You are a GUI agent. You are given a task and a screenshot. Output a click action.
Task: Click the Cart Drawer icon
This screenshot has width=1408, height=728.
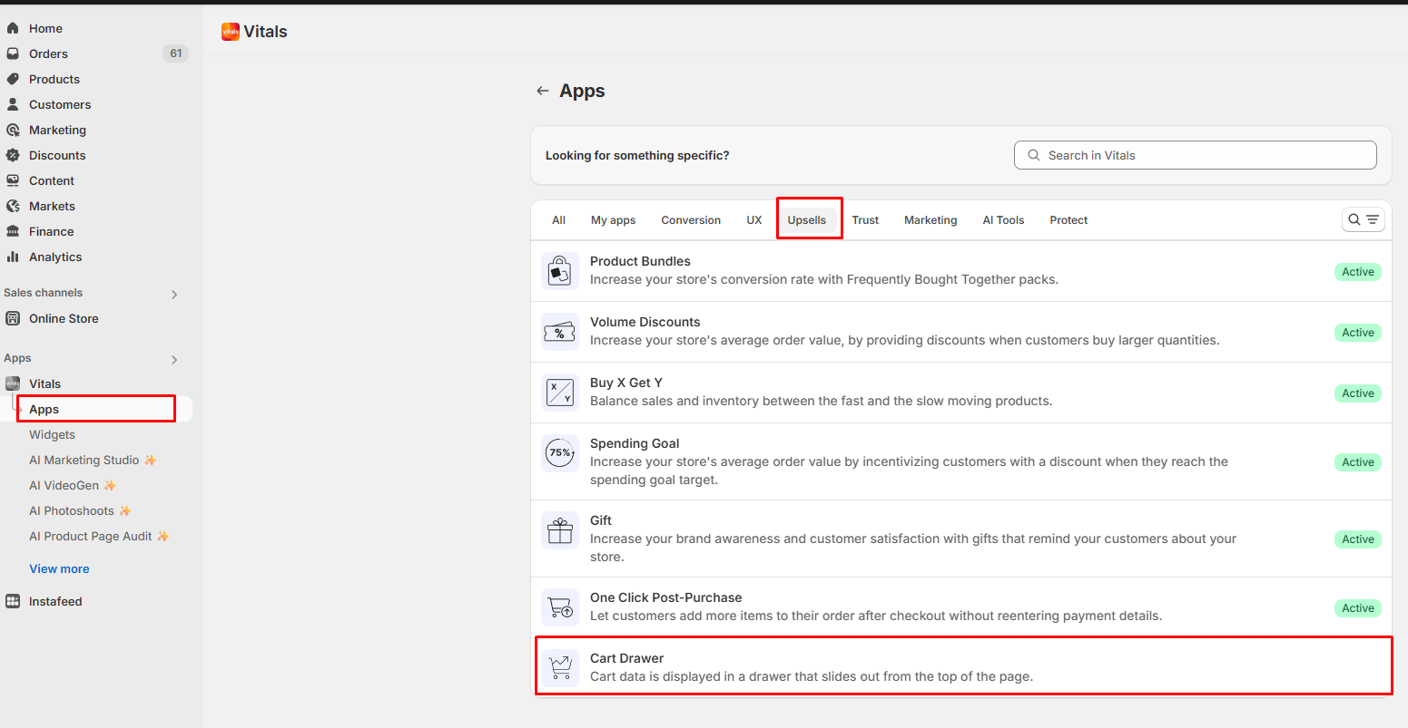coord(560,667)
